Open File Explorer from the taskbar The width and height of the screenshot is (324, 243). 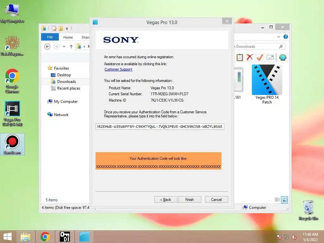25,237
